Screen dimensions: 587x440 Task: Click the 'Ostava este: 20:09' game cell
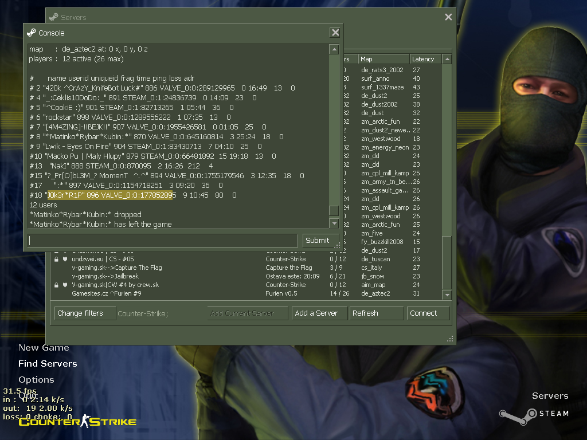click(x=292, y=276)
